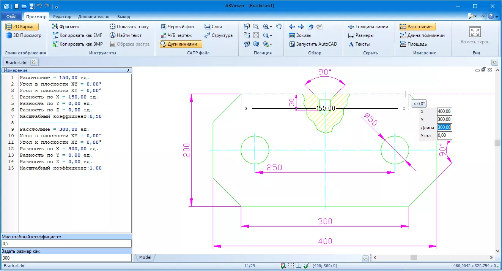
Task: Switch to the Редактор ribbon tab
Action: point(62,16)
